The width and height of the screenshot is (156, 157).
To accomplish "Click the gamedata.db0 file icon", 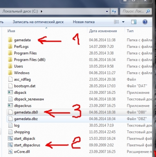I will click(10, 112).
